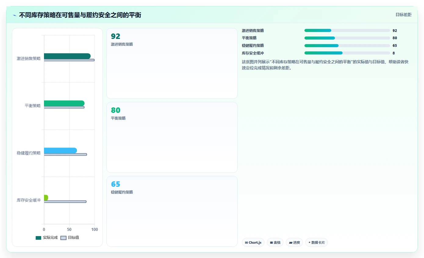Toggle 目标值 legend item in chart
Screen dimensions: 424x258
70,238
